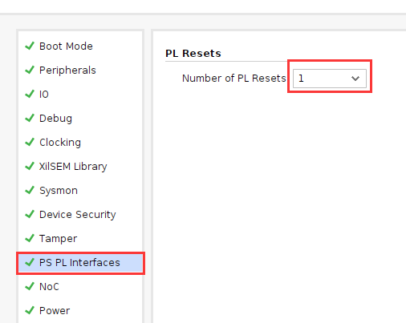Screen dimensions: 406x323
Task: Click the green checkmark next to Clocking
Action: [x=30, y=142]
